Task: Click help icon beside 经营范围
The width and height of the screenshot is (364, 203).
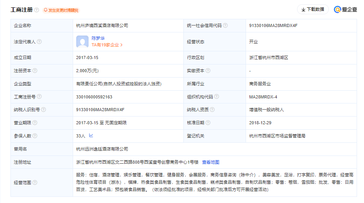Action: (x=35, y=183)
